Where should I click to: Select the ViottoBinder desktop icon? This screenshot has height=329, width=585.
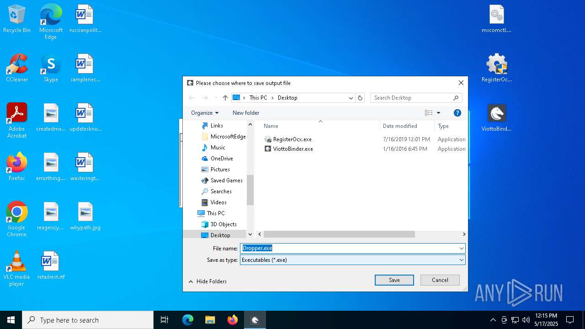(497, 118)
